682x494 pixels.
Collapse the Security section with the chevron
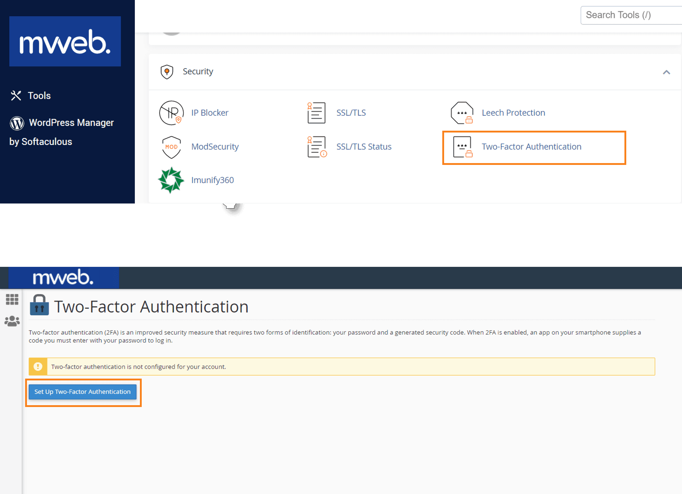click(x=667, y=71)
